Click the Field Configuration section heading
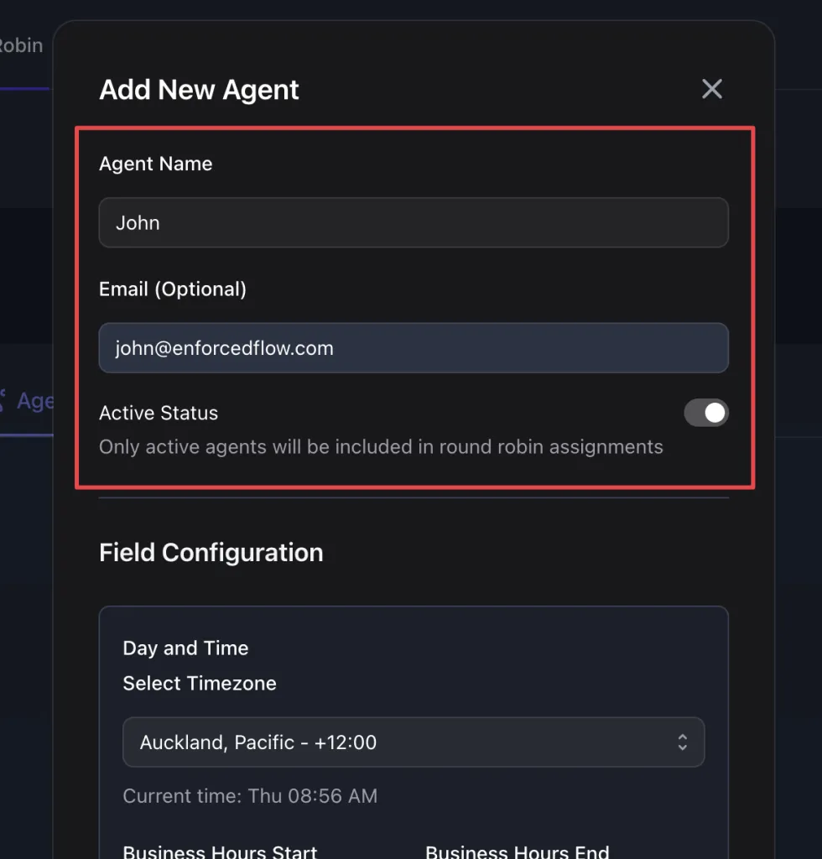The image size is (822, 859). (x=211, y=553)
